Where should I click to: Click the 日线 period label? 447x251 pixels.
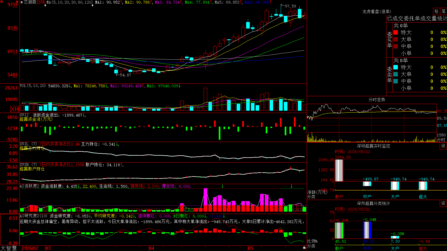(41, 2)
